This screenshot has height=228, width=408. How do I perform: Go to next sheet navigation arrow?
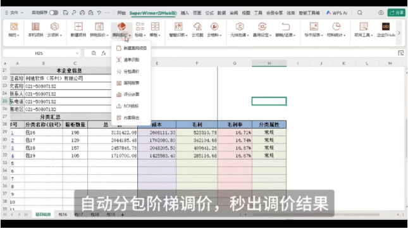[19, 215]
